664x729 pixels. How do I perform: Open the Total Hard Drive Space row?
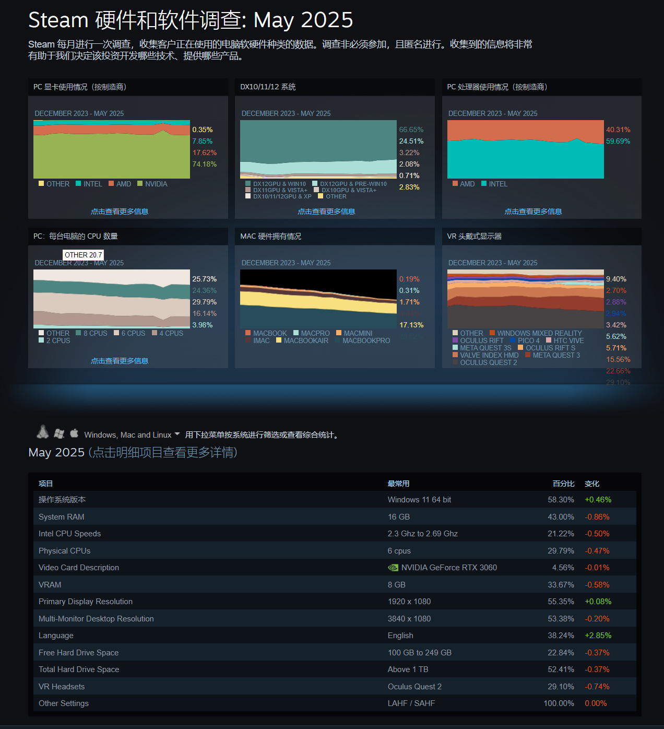click(335, 669)
